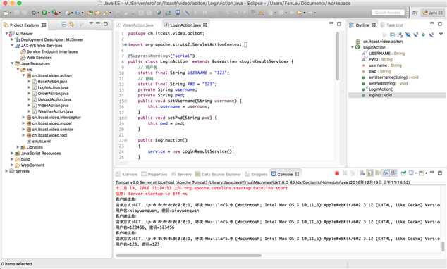Click the Pin Console icon
This screenshot has height=269, width=447.
click(x=403, y=173)
